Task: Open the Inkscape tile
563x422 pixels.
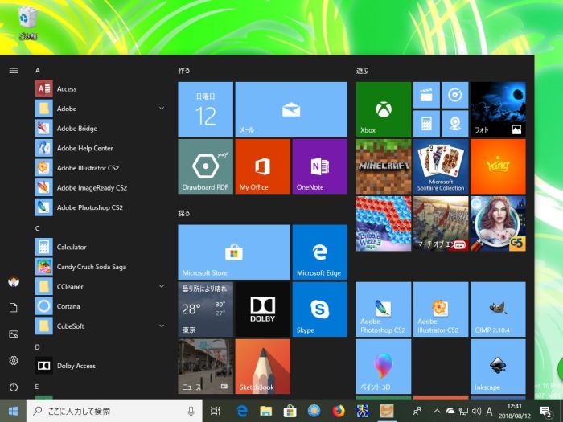Action: [x=497, y=367]
